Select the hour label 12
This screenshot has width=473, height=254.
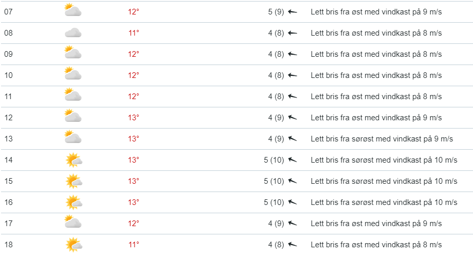(8, 118)
